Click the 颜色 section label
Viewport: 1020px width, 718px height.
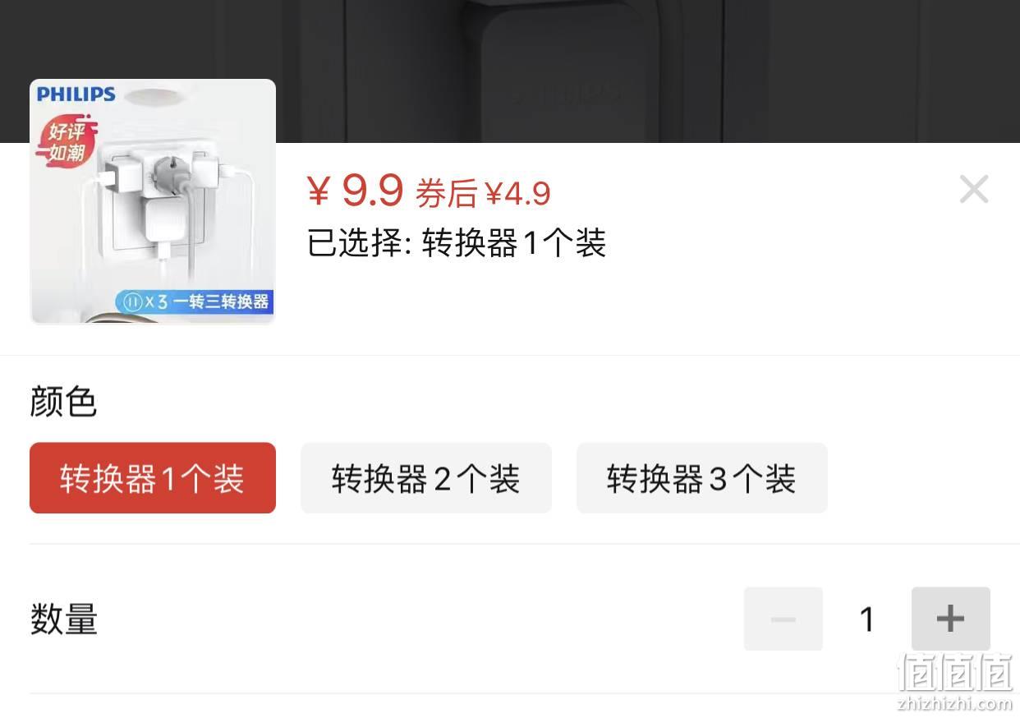(63, 403)
